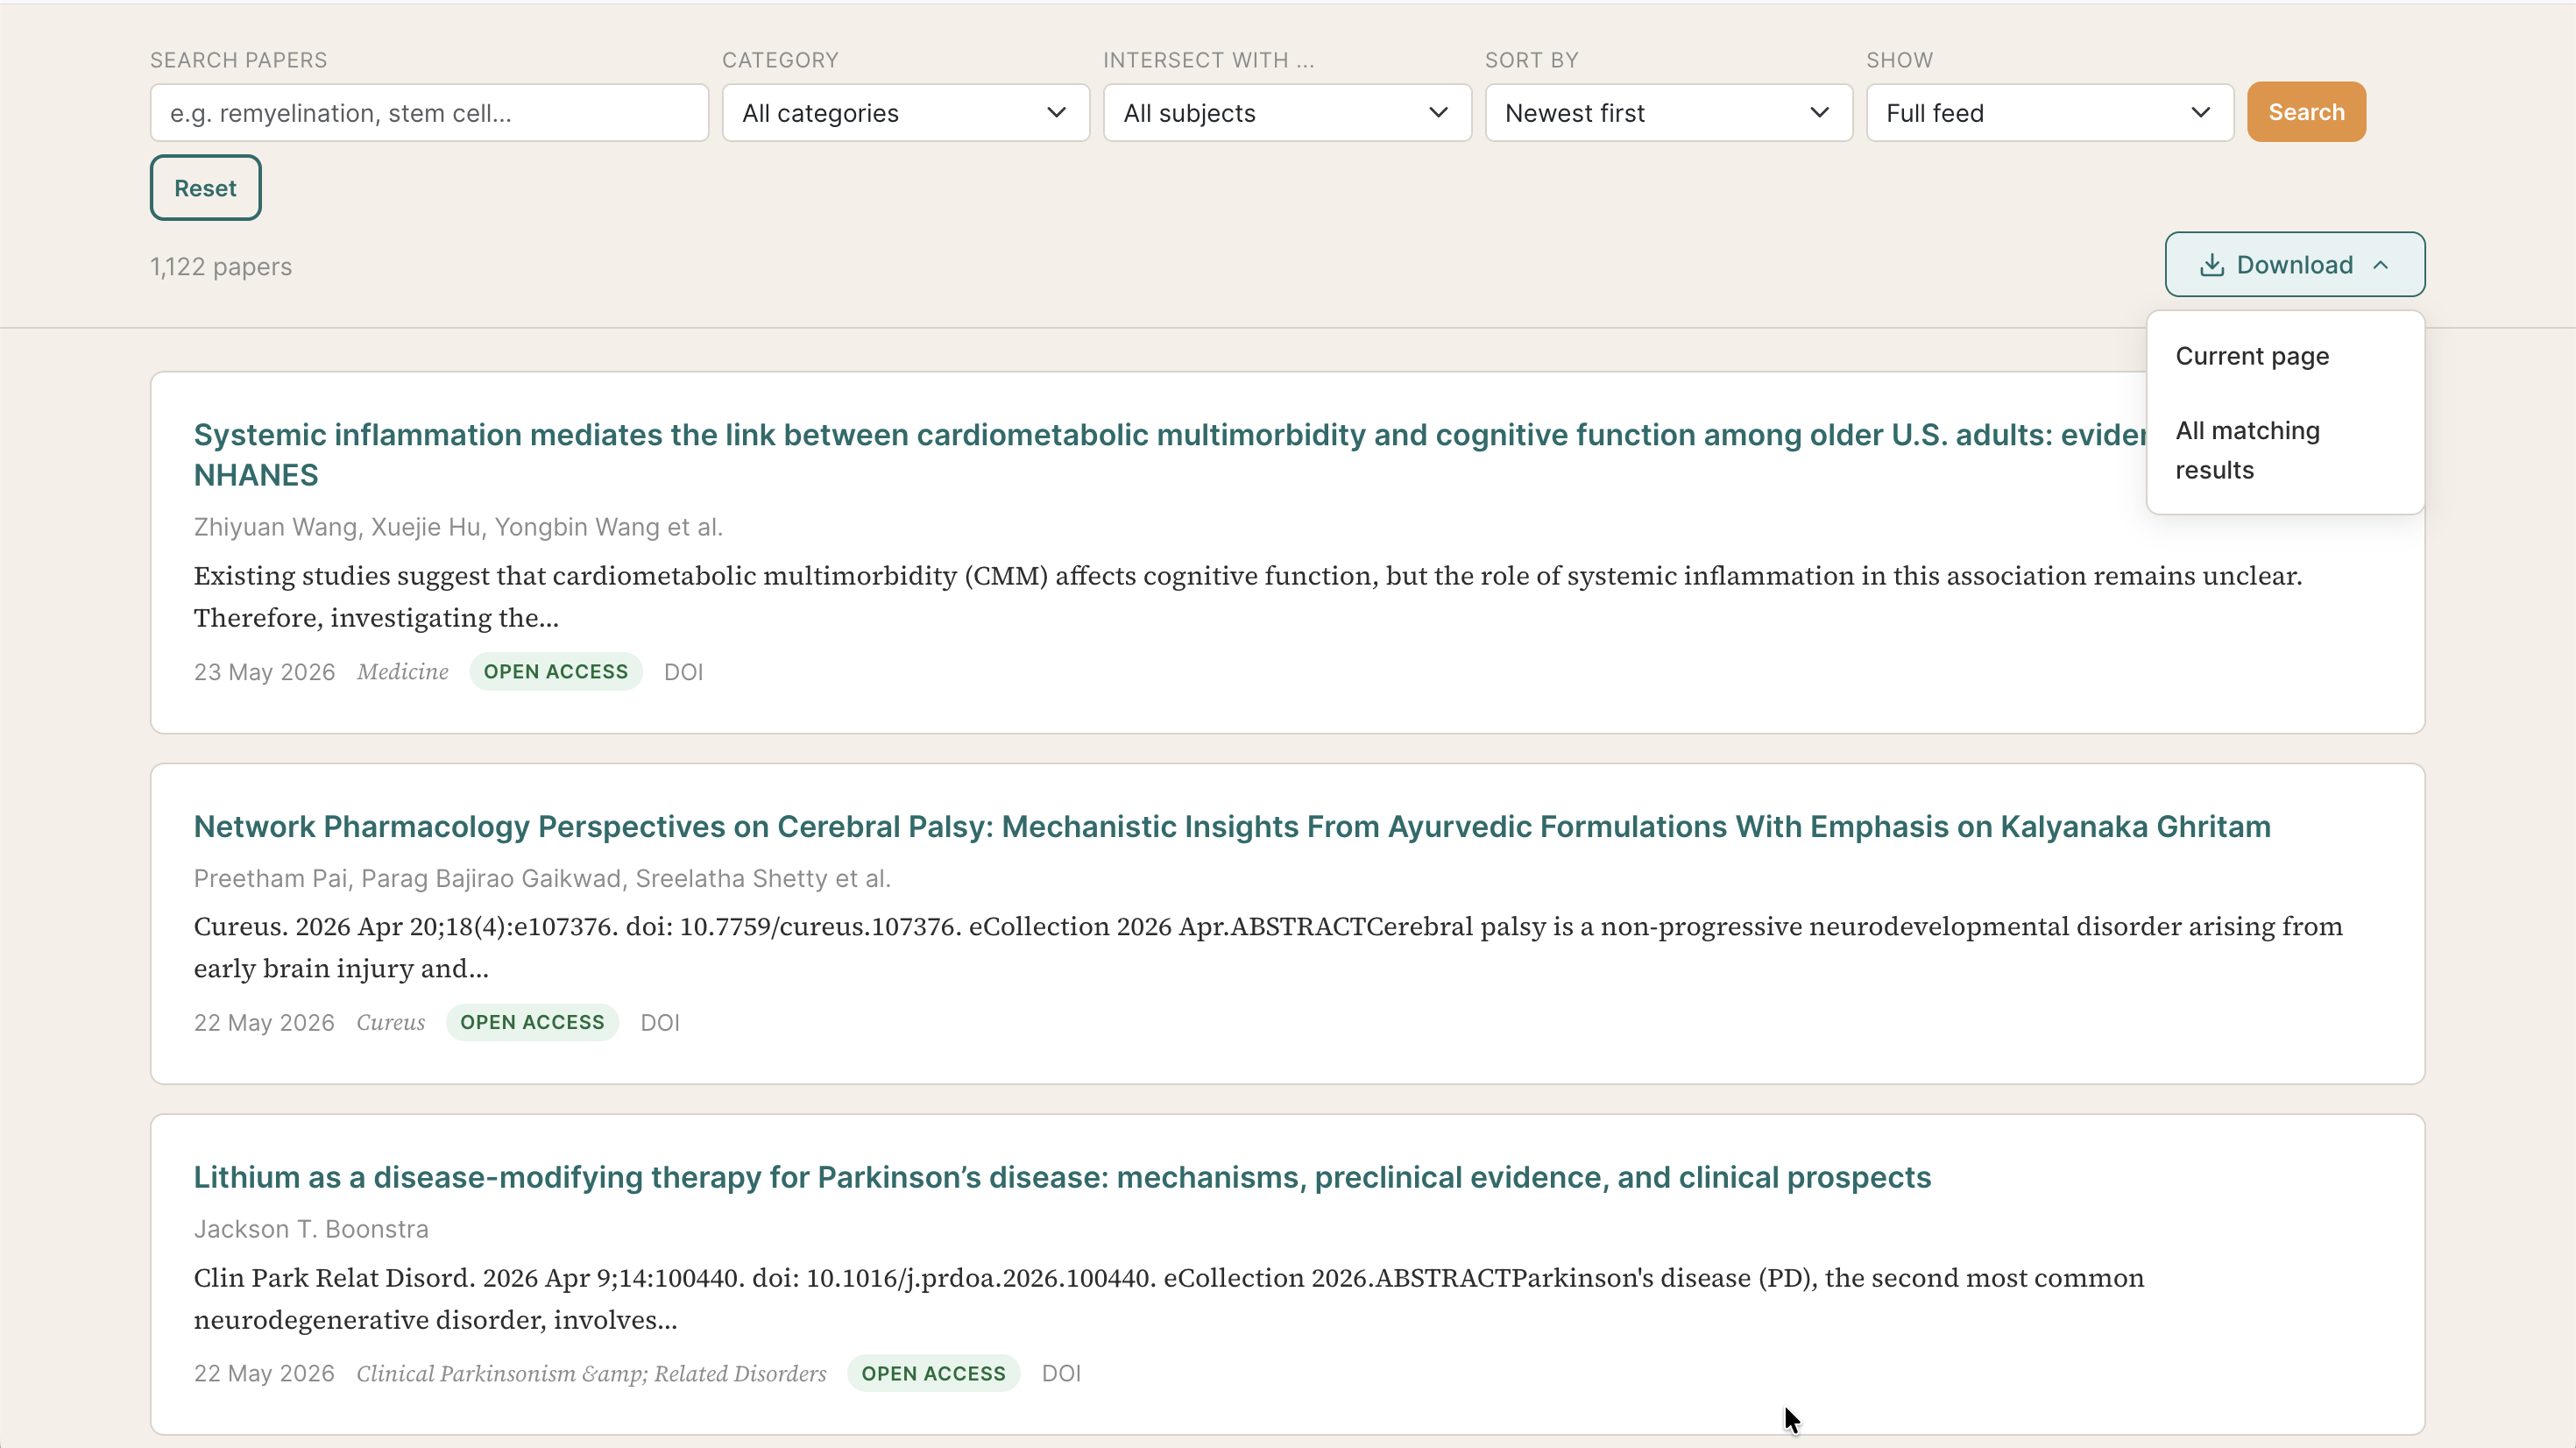Click journal name 'Medicine'
This screenshot has width=2576, height=1448.
pyautogui.click(x=403, y=671)
